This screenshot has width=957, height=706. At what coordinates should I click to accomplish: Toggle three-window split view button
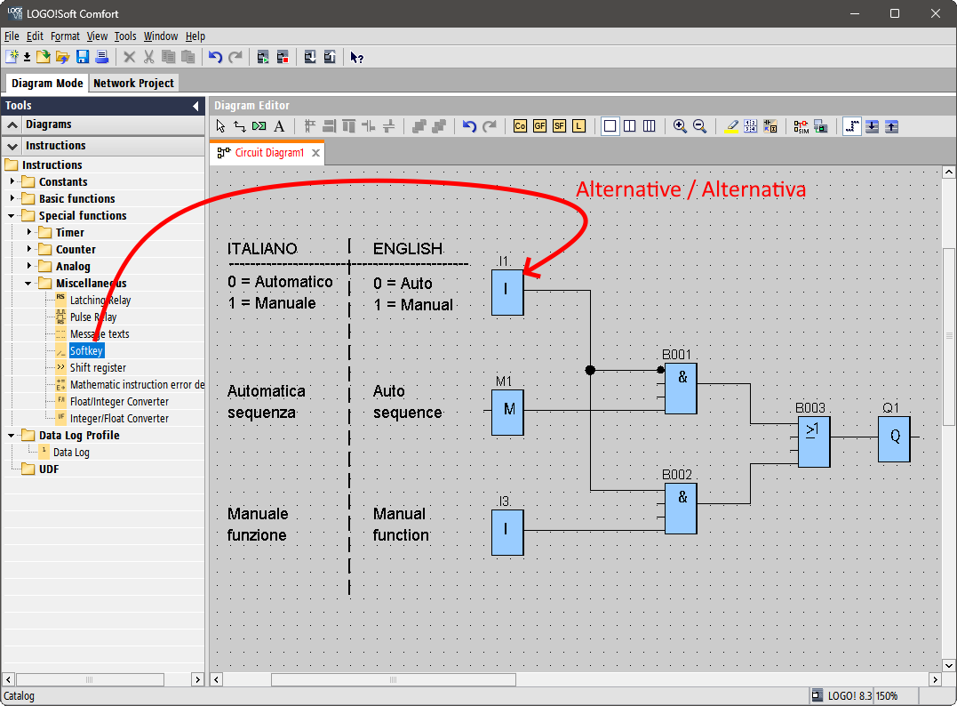[650, 126]
